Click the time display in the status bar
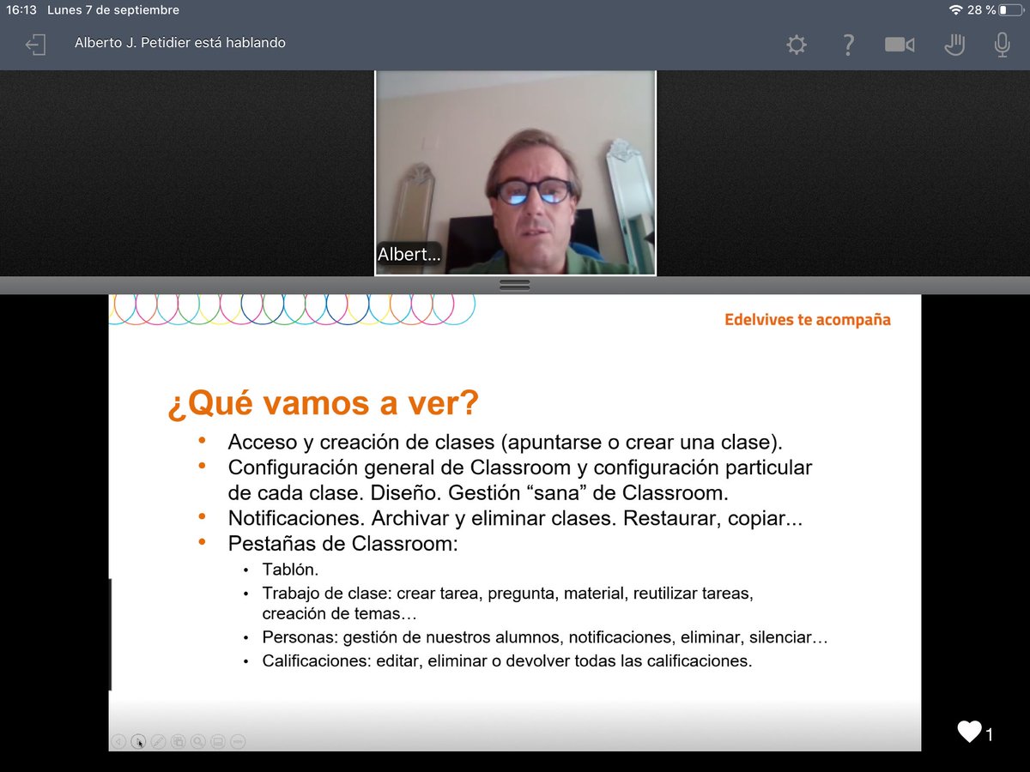Image resolution: width=1030 pixels, height=772 pixels. point(19,10)
